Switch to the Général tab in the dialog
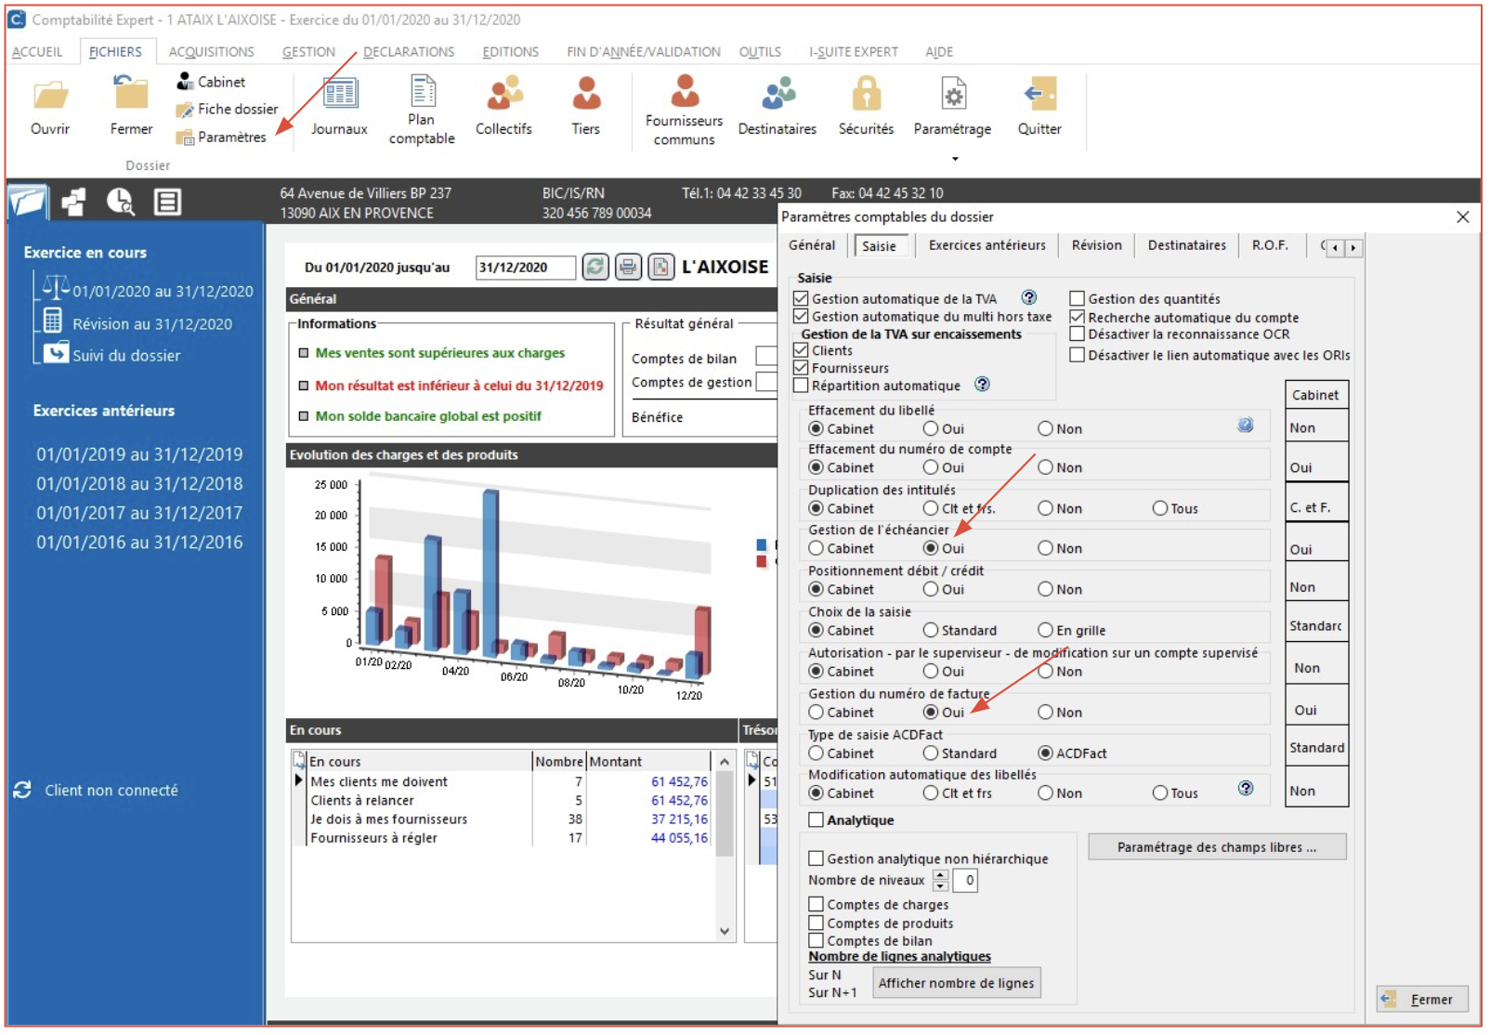 point(812,245)
